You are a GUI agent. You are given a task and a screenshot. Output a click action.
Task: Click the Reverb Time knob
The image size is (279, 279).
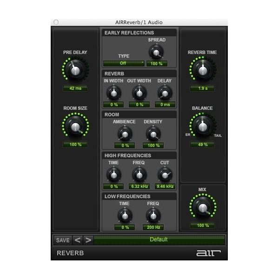[x=203, y=70]
